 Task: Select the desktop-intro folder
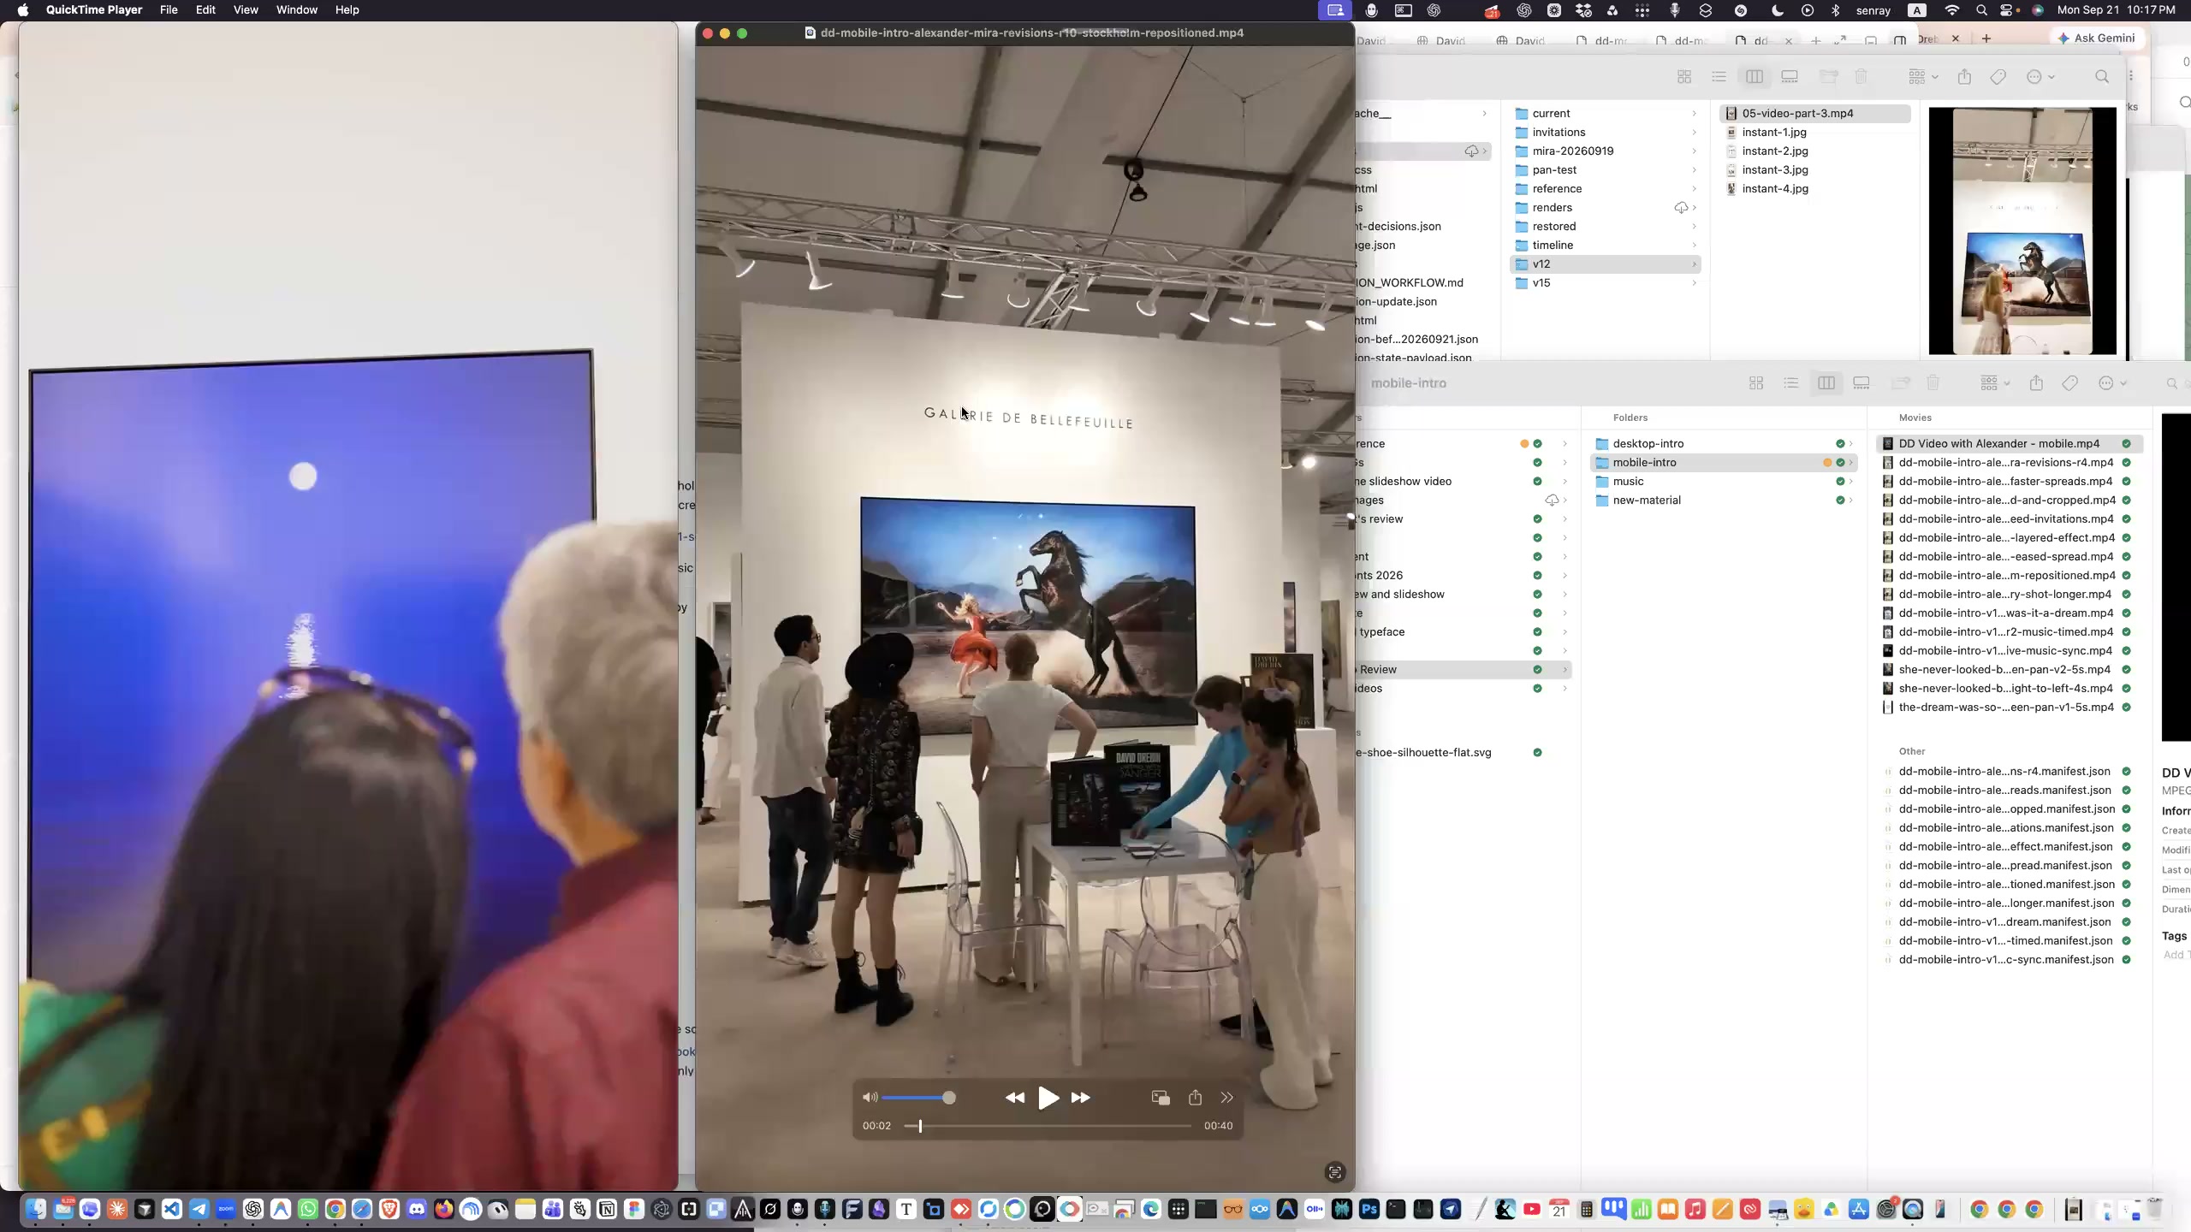click(1724, 444)
